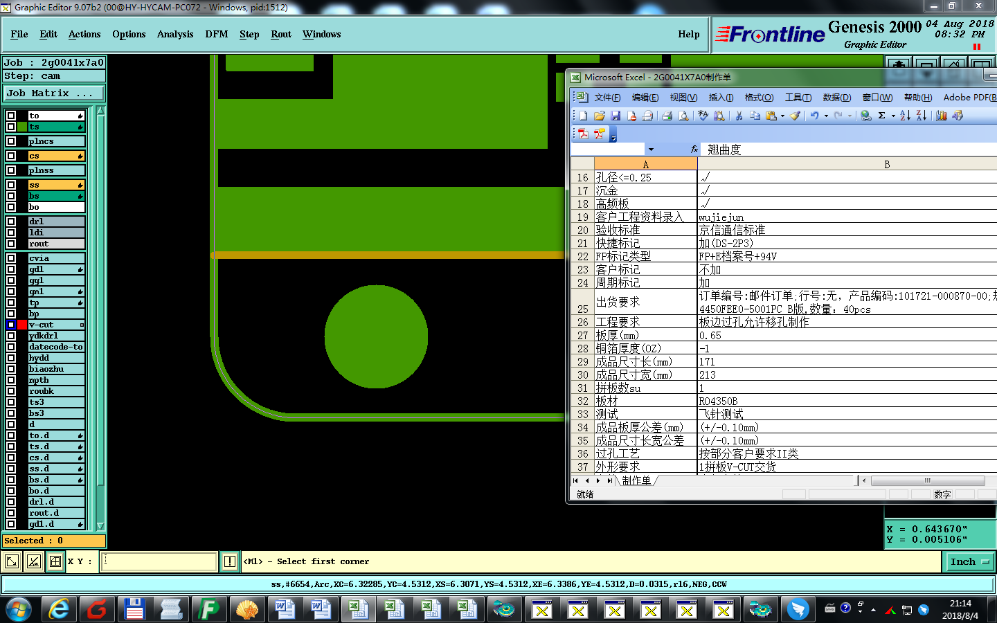Click the red v-cut layer color swatch
The height and width of the screenshot is (623, 997).
coord(22,324)
